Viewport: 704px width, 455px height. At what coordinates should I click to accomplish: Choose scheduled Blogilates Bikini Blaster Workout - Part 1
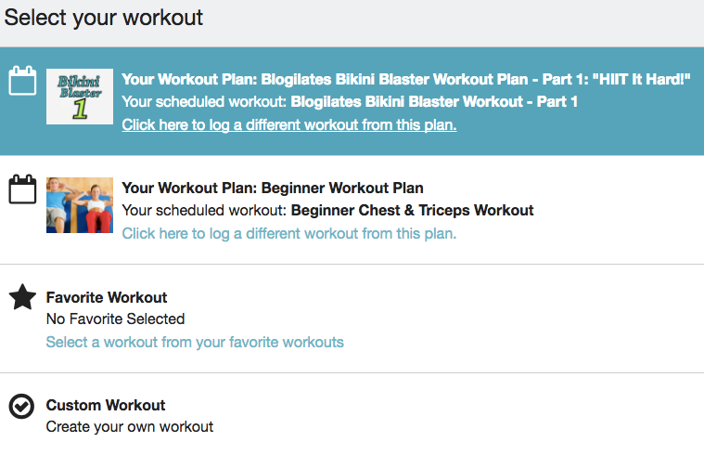point(434,101)
